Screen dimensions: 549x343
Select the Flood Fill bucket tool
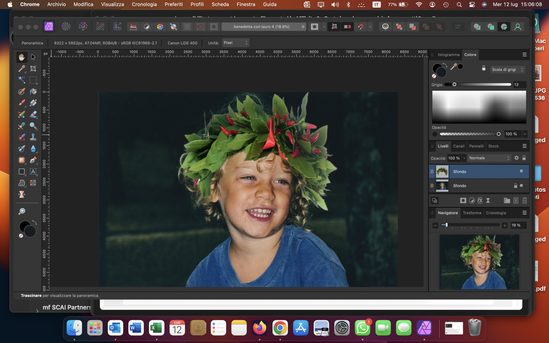point(33,91)
